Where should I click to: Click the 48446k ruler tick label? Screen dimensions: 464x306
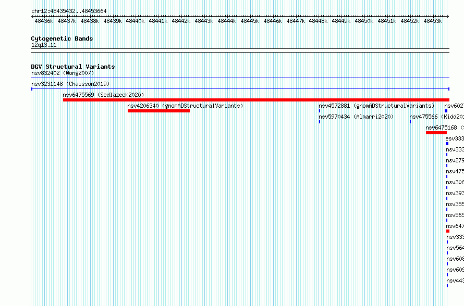[x=273, y=21]
